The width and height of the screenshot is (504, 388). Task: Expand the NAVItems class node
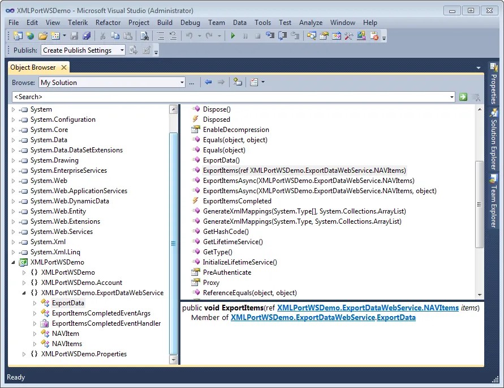coord(35,344)
